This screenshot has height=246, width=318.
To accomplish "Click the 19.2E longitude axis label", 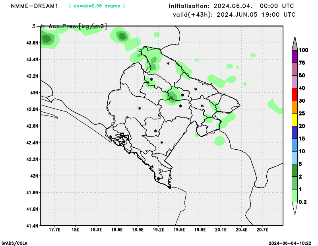I will pos(158,230).
